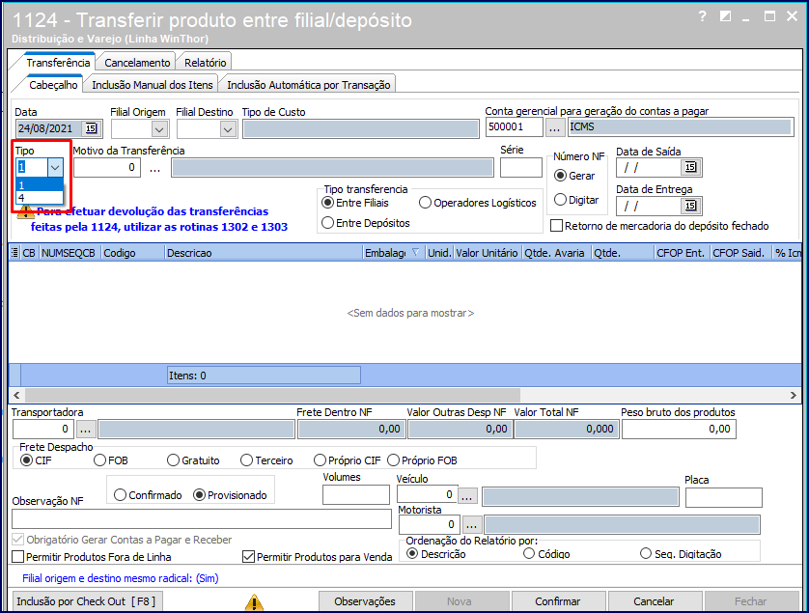Click the Confirmar button
Viewport: 809px width, 613px height.
pyautogui.click(x=558, y=601)
